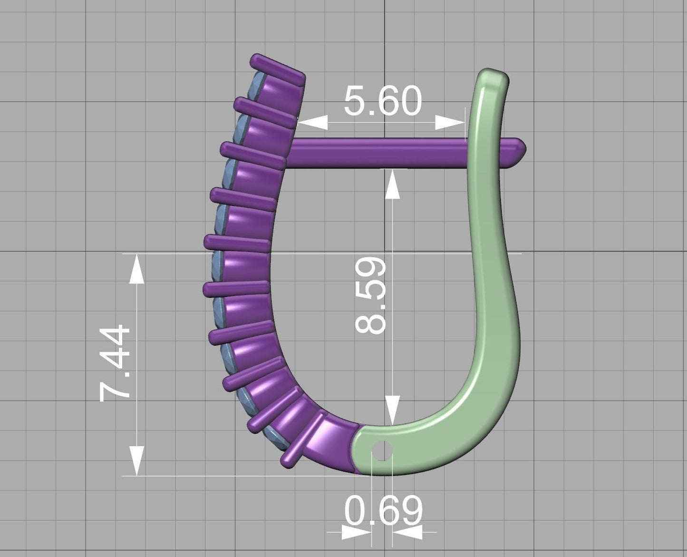
Task: Select the upper arrowhead of 8.59 dimension
Action: point(391,184)
